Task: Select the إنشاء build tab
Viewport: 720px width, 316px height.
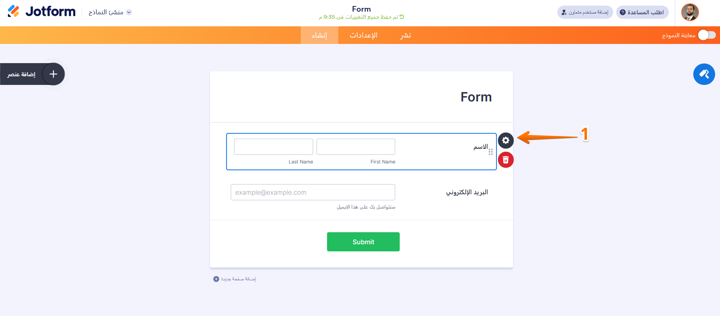Action: 319,35
